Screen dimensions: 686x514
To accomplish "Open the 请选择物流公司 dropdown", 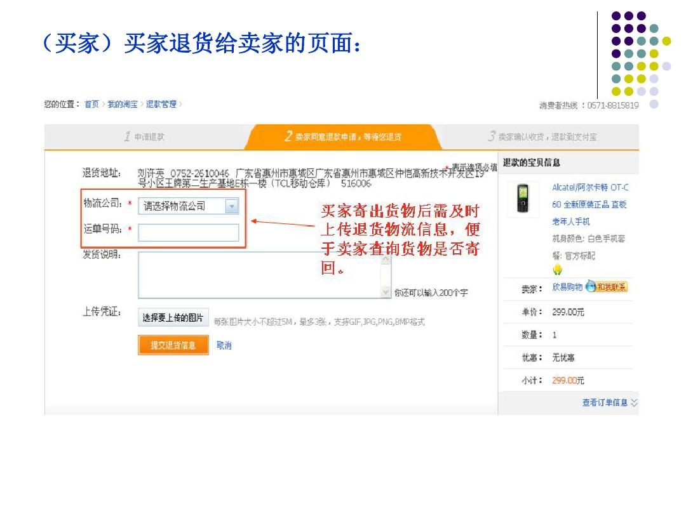I will click(189, 206).
